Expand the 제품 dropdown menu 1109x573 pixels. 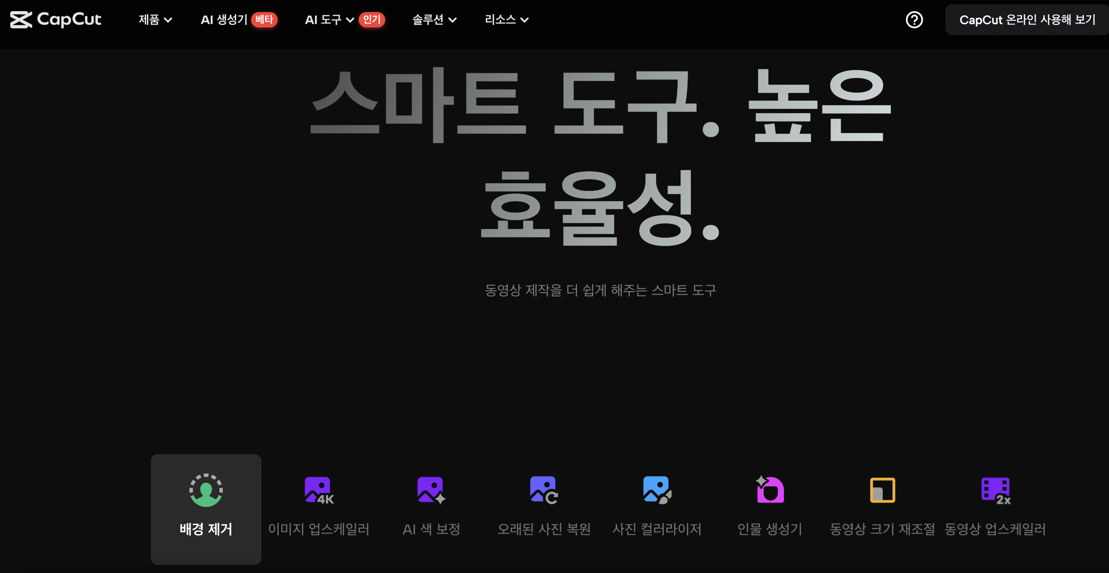(155, 20)
